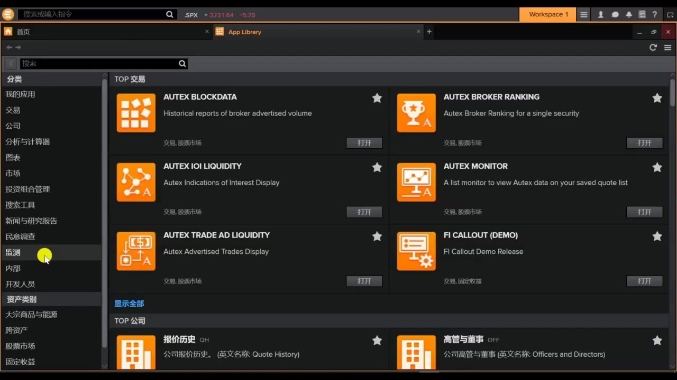Image resolution: width=677 pixels, height=380 pixels.
Task: Open AUTEX MONITOR with 打开 button
Action: point(645,212)
